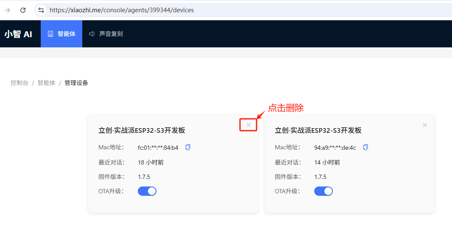
Task: Click the 18 小时前 value
Action: tap(151, 162)
